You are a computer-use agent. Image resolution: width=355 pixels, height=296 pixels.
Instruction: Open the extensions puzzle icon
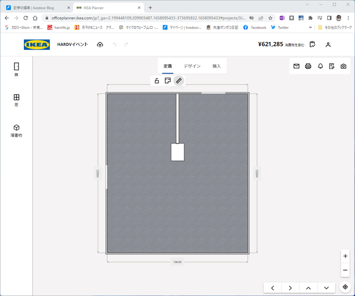(x=311, y=18)
